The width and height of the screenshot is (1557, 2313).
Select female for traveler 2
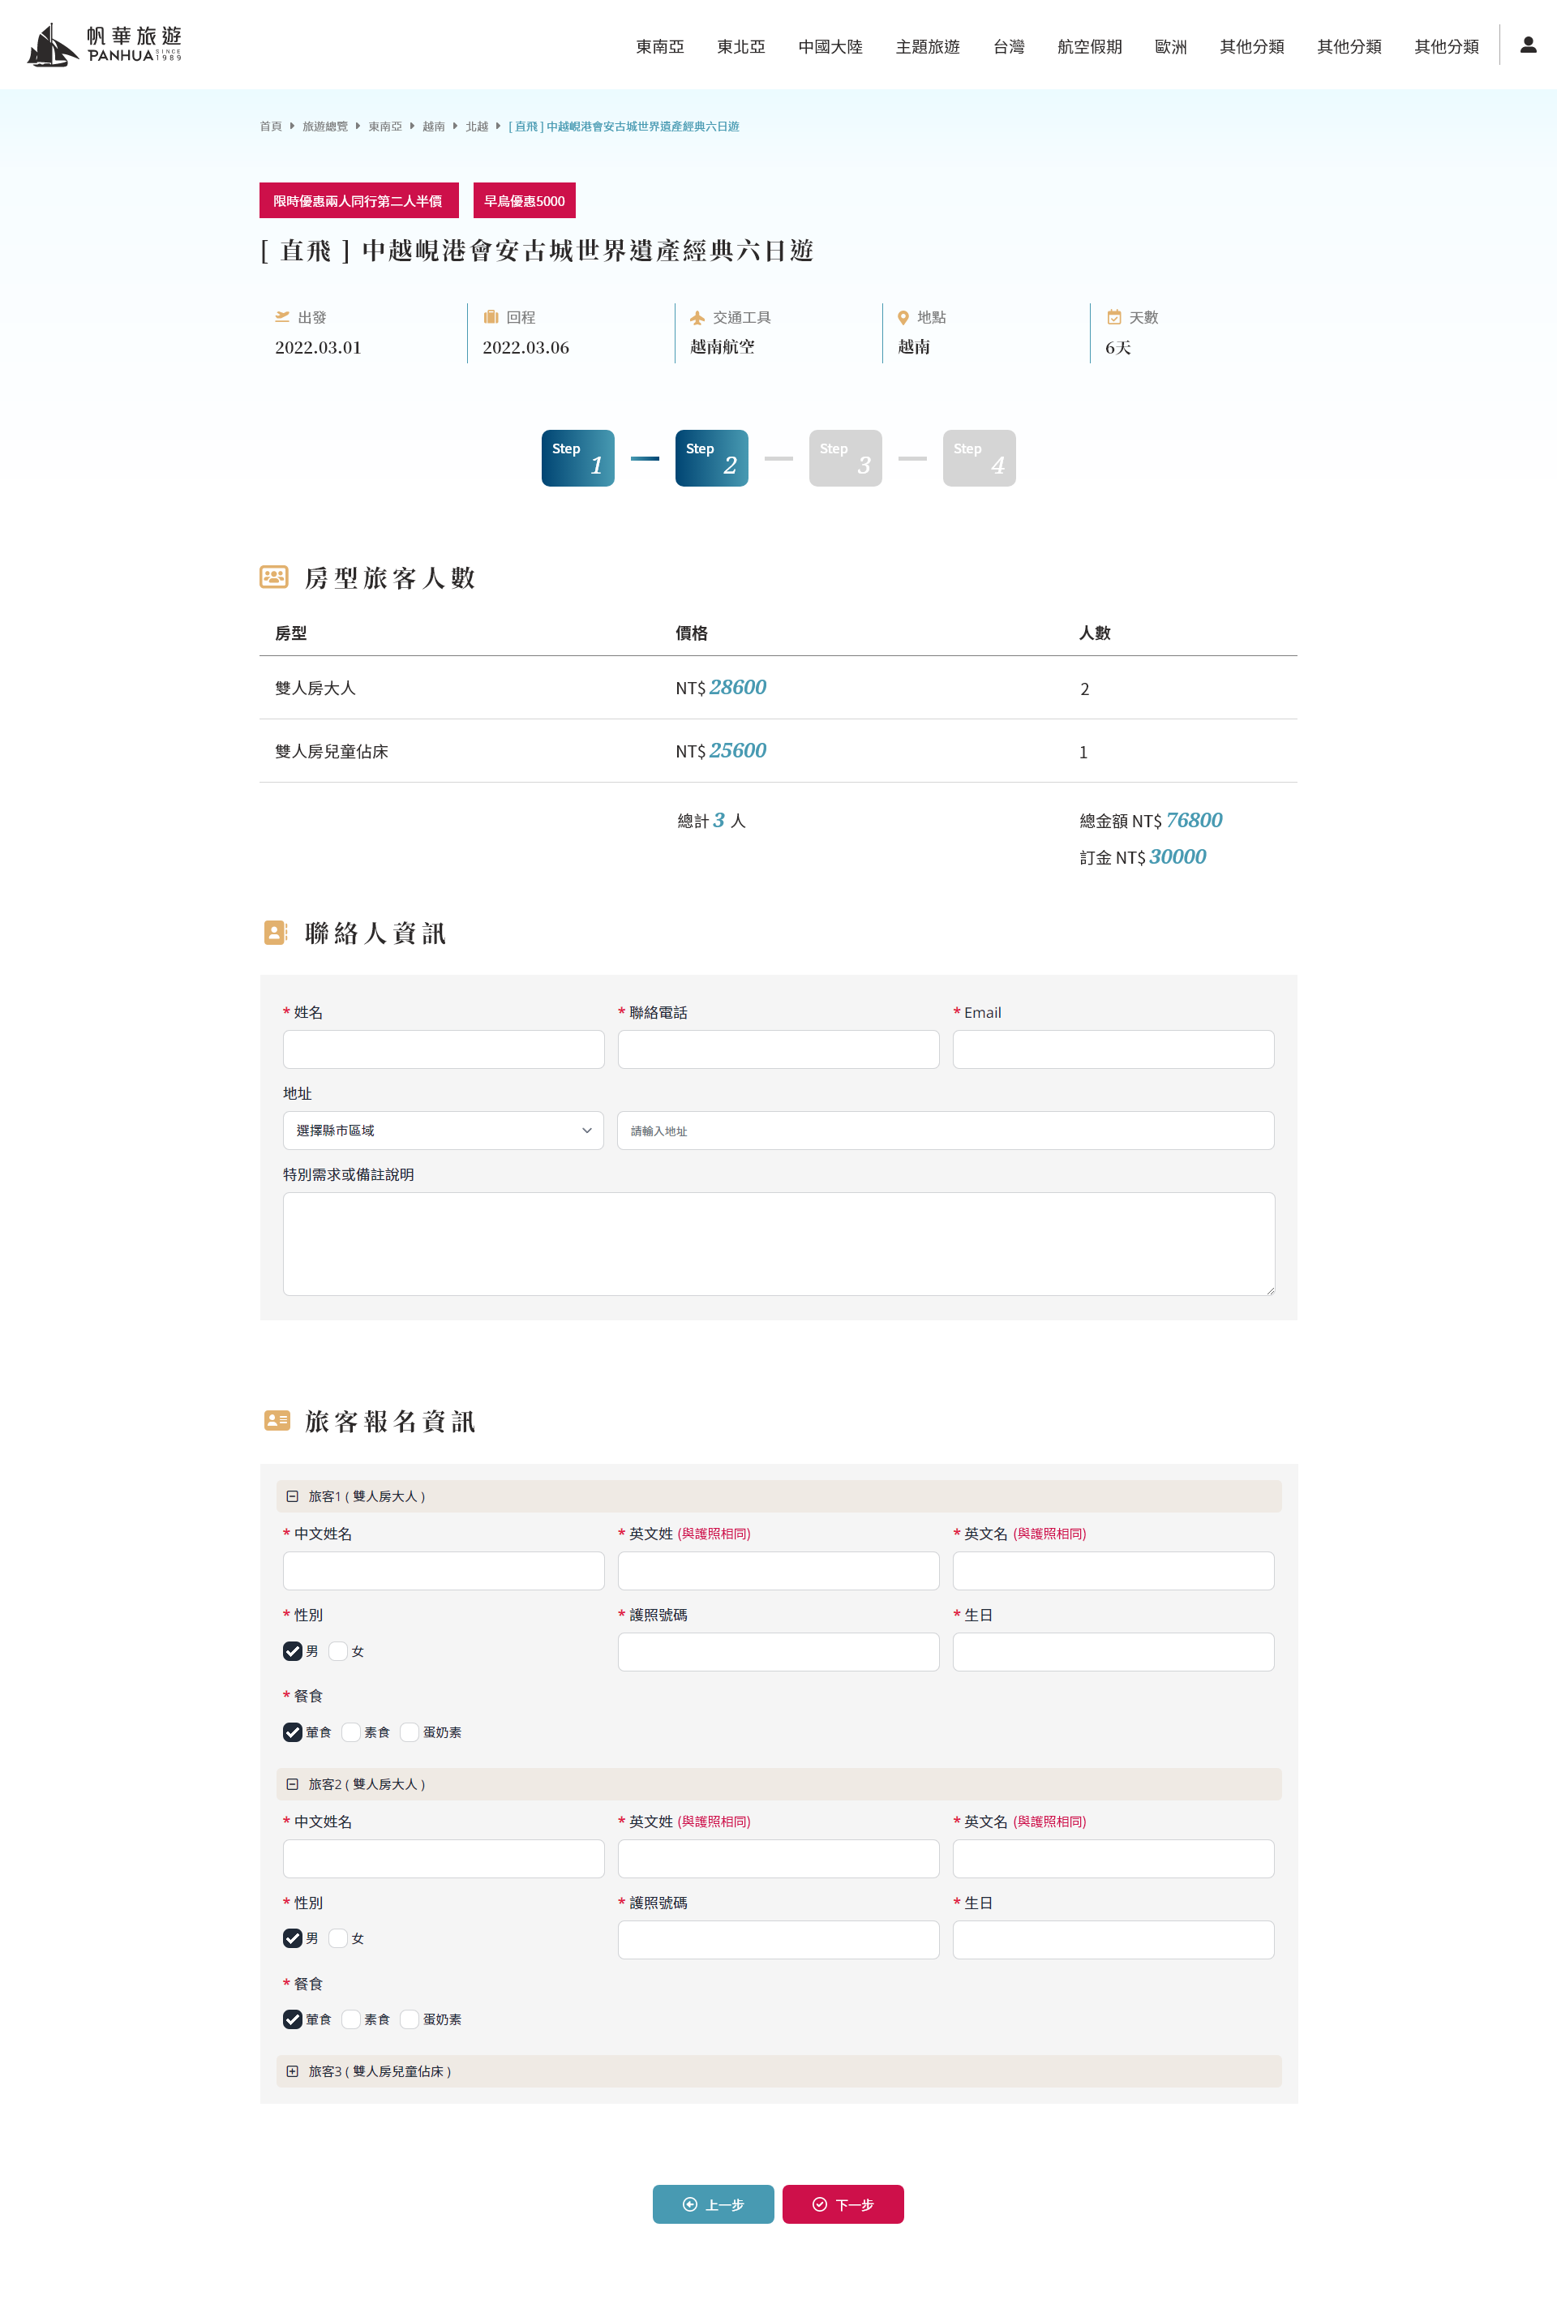(339, 1938)
